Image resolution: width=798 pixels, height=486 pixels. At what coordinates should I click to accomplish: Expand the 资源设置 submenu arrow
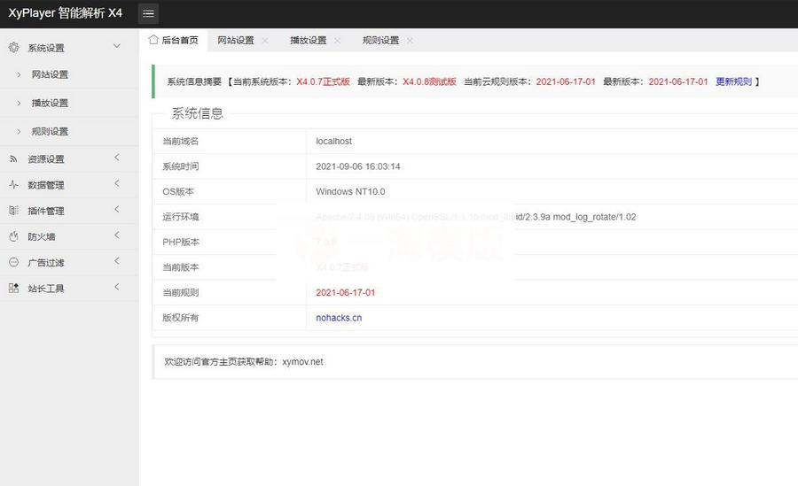point(116,158)
